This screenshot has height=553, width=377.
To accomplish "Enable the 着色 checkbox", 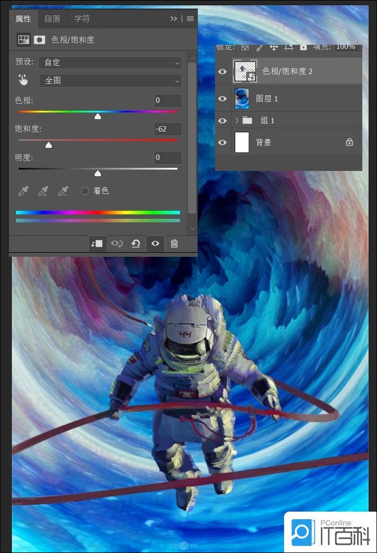I will click(x=84, y=191).
